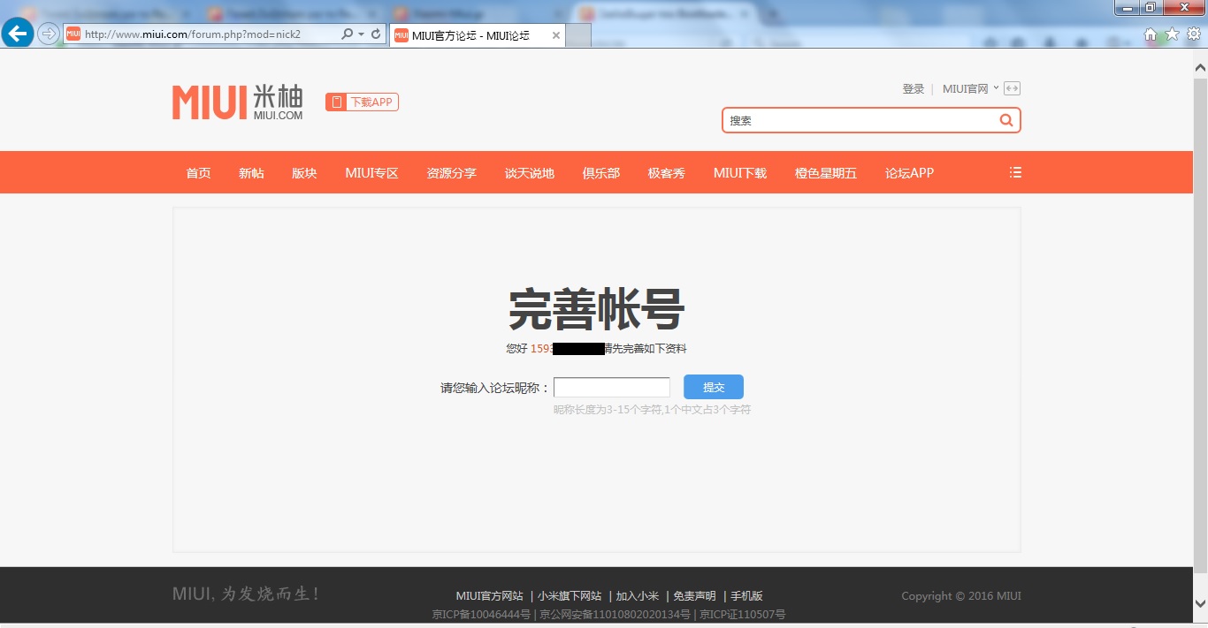Image resolution: width=1208 pixels, height=628 pixels.
Task: Click the 京ICP备10046444号 text
Action: click(481, 614)
